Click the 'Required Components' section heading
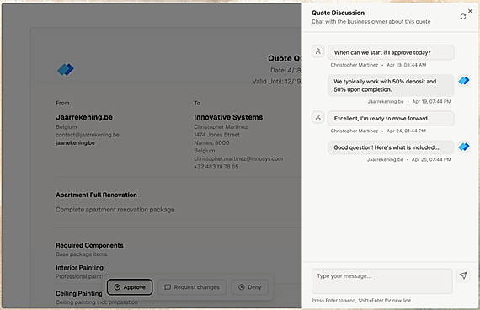 click(x=89, y=245)
